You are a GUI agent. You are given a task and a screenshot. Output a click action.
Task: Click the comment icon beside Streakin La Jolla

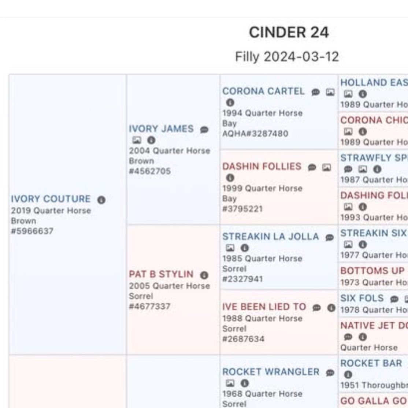330,237
